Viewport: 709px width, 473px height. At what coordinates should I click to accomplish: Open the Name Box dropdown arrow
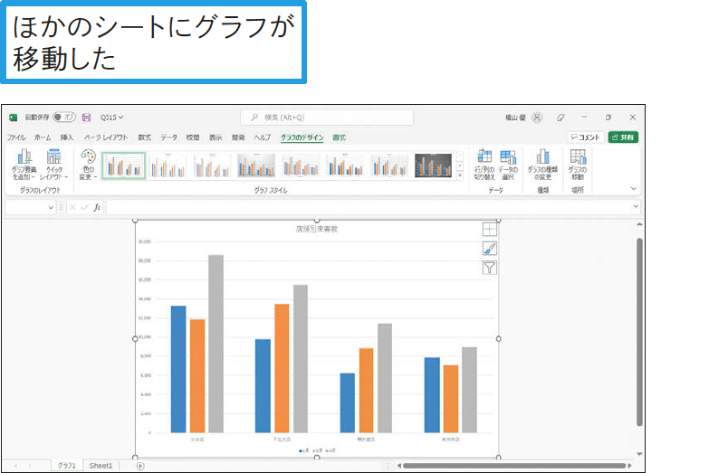[51, 207]
